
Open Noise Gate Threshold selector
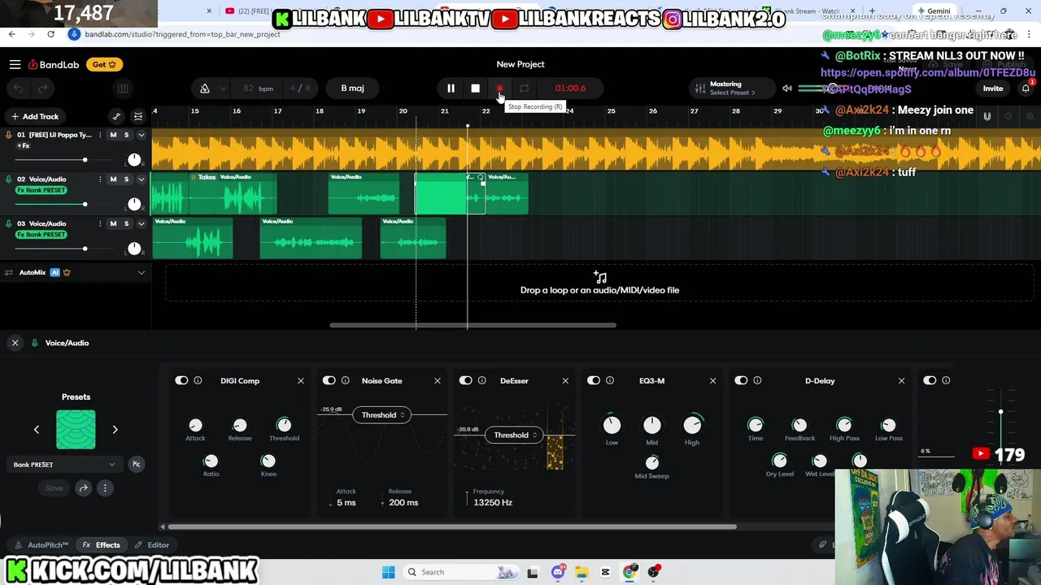(382, 415)
